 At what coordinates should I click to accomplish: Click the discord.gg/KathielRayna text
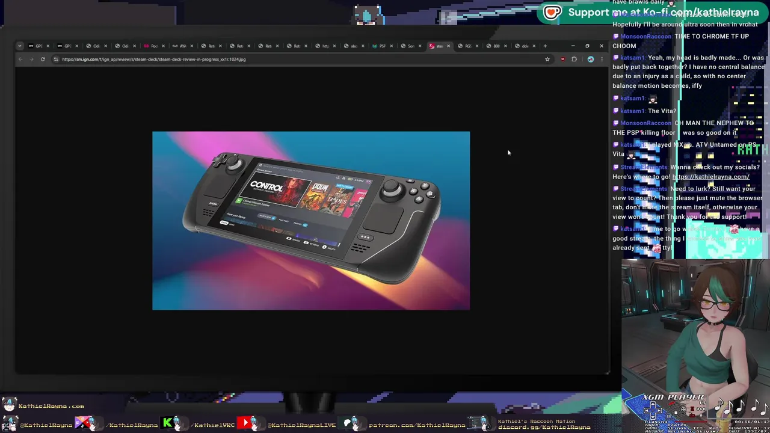pos(544,427)
